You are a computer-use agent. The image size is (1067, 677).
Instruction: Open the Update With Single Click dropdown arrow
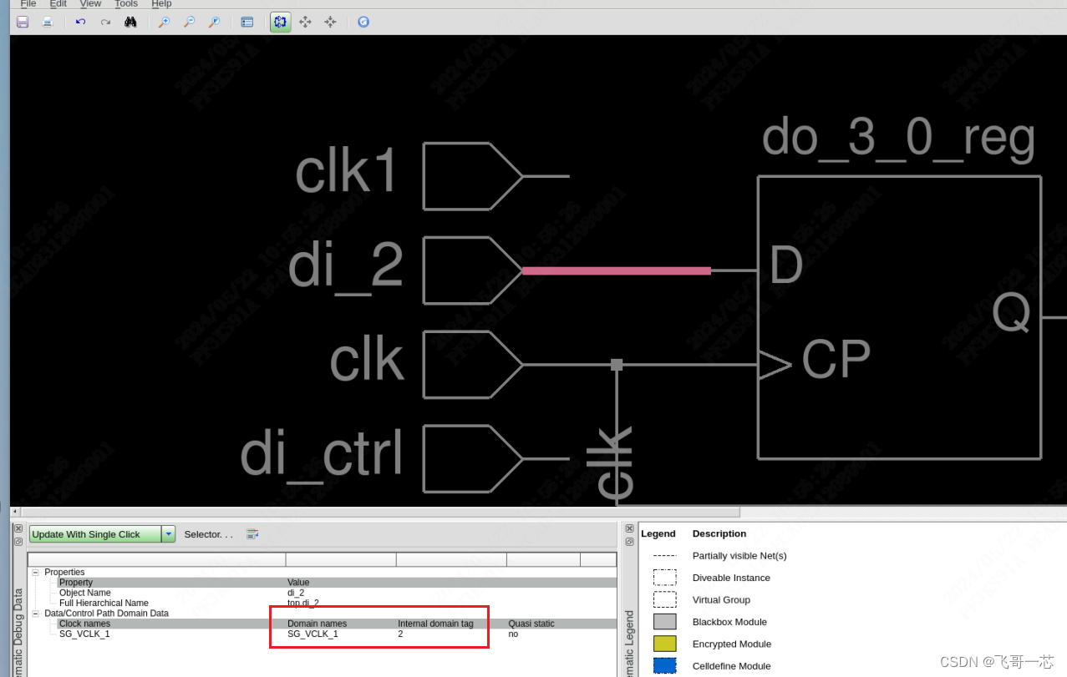167,534
